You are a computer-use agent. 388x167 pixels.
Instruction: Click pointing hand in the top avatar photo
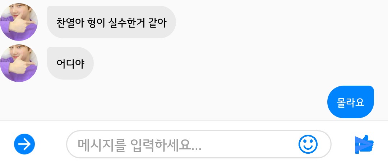click(x=21, y=24)
